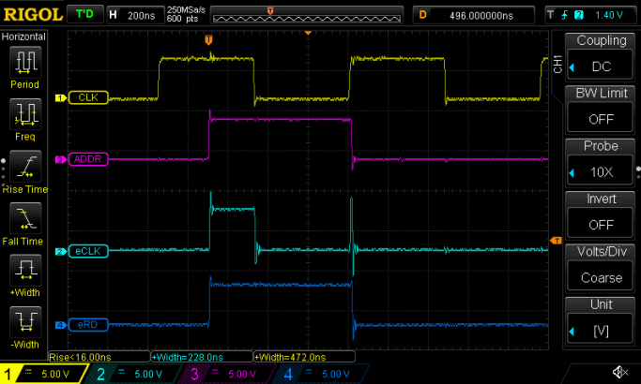
Task: Click the trigger level 1.40 V readout
Action: tap(609, 15)
